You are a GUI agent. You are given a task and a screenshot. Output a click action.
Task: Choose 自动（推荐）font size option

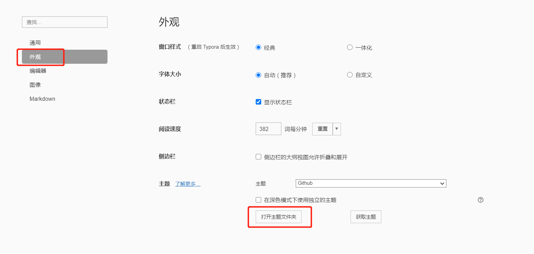[x=258, y=75]
